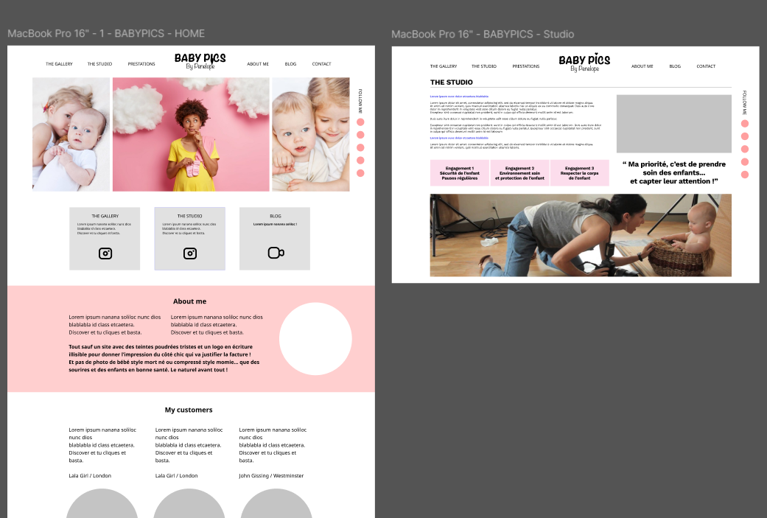Viewport: 767px width, 518px height.
Task: Click second blue link line in Studio body text
Action: (459, 138)
